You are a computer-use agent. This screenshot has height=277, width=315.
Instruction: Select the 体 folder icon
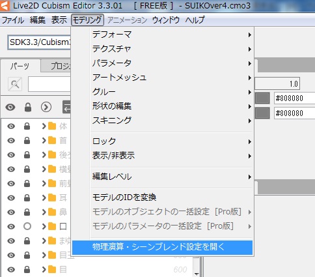click(x=52, y=126)
